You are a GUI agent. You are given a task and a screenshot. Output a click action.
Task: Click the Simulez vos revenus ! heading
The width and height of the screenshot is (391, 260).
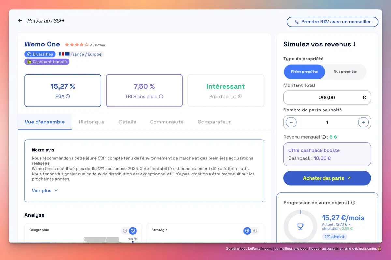click(319, 44)
